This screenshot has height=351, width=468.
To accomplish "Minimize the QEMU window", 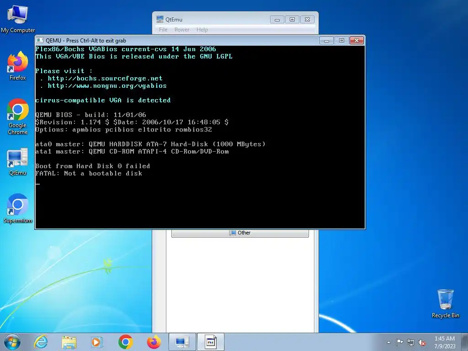I will [x=326, y=41].
